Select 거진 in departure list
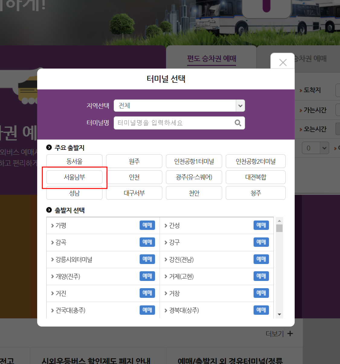Image resolution: width=340 pixels, height=364 pixels. (61, 293)
